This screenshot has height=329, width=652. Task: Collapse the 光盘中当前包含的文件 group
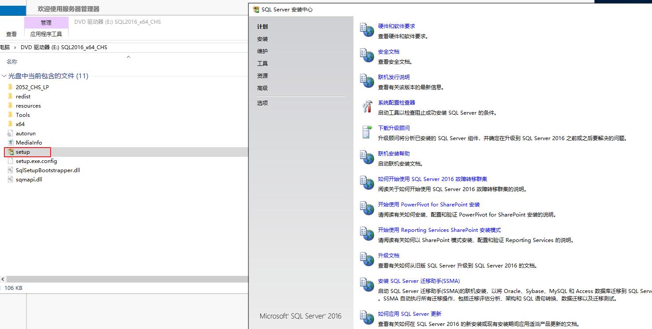[x=4, y=76]
